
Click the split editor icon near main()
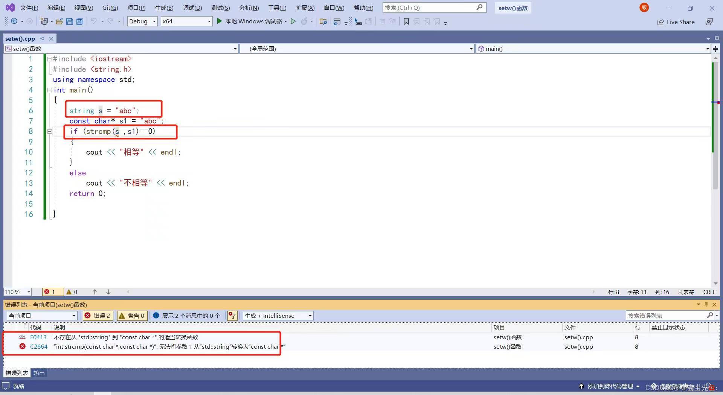[715, 49]
